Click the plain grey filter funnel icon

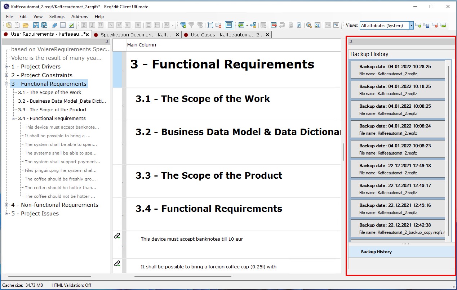pos(191,25)
